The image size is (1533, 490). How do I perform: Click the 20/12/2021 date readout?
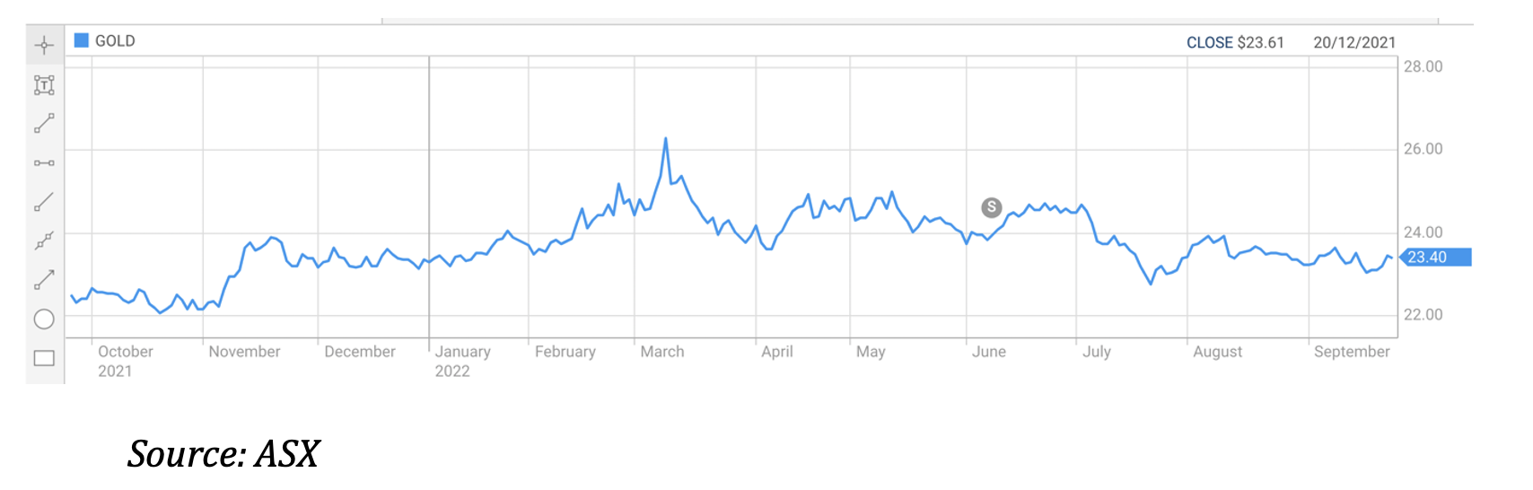[1354, 42]
